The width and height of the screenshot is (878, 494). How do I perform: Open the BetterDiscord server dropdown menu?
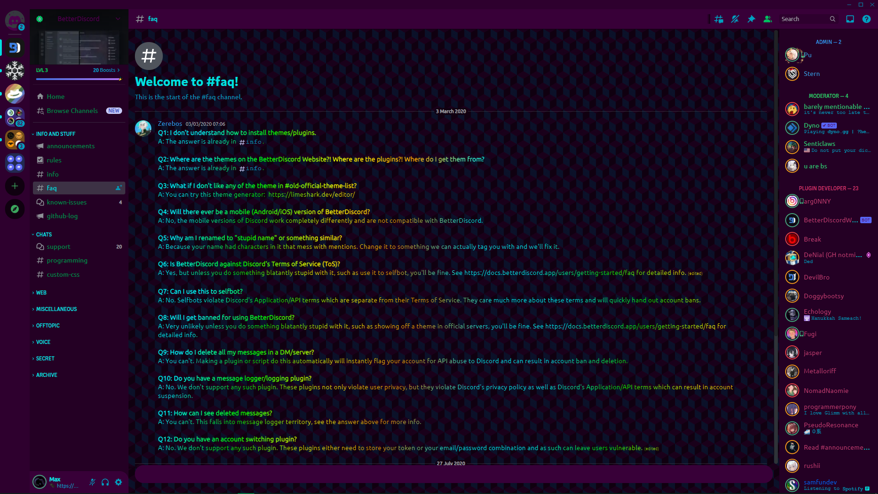118,19
